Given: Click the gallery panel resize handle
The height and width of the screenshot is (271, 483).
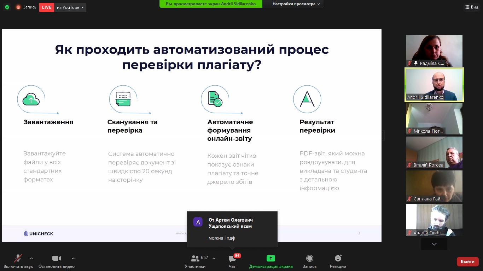Looking at the screenshot, I should pyautogui.click(x=384, y=135).
